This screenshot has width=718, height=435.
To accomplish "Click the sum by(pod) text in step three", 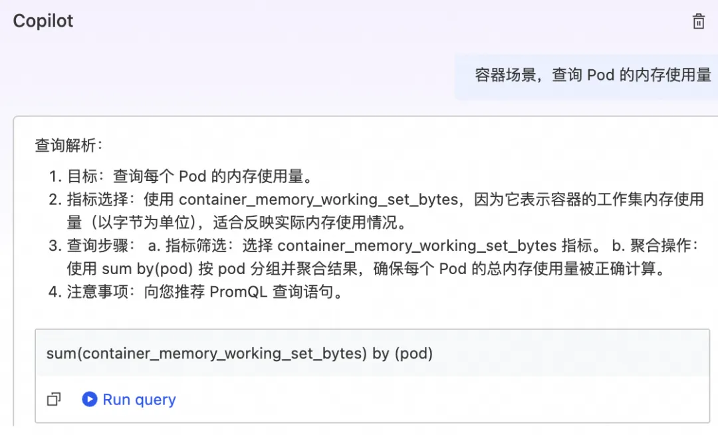I will 148,269.
